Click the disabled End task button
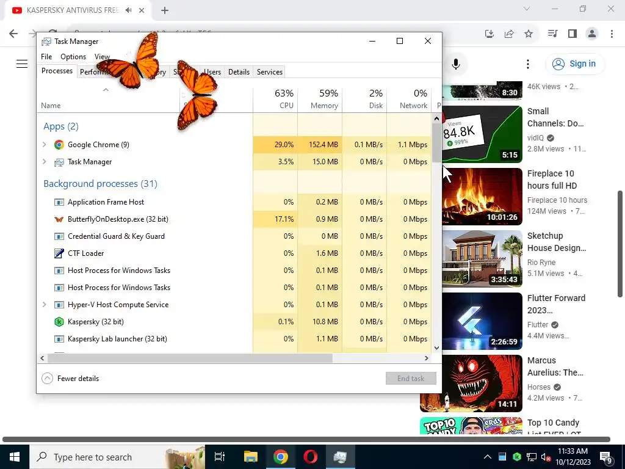625x469 pixels. [x=411, y=379]
